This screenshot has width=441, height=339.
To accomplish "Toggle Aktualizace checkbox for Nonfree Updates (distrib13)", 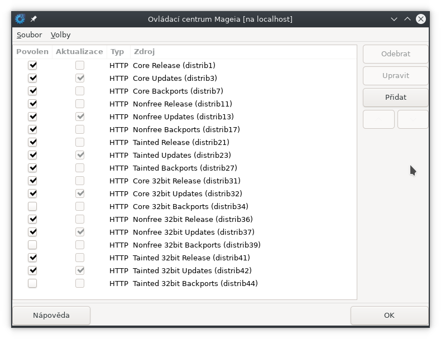I will 80,117.
